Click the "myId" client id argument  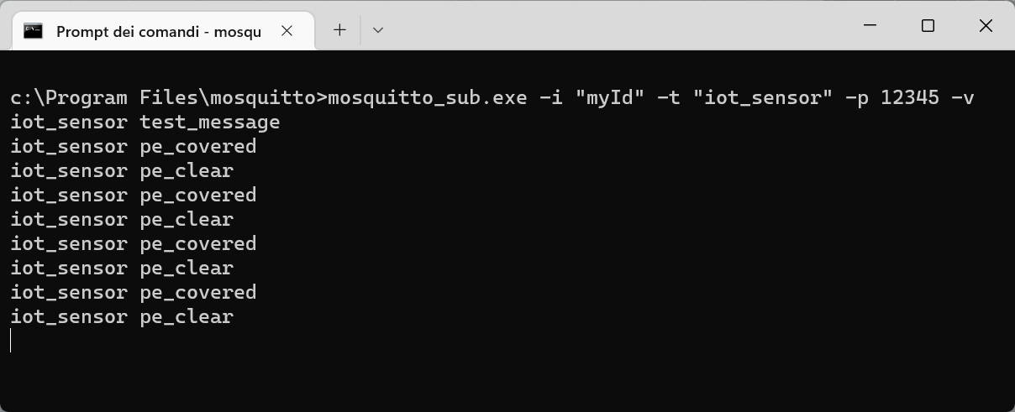(608, 98)
